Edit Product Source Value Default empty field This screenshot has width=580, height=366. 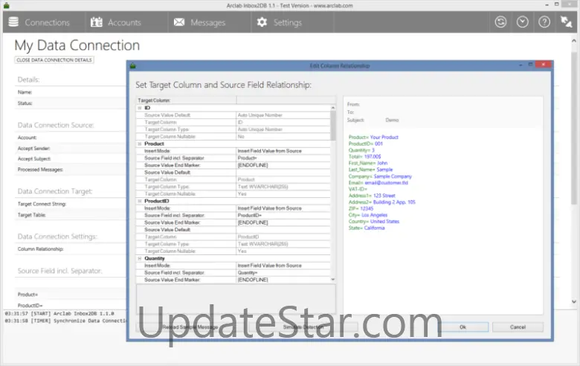click(x=283, y=173)
